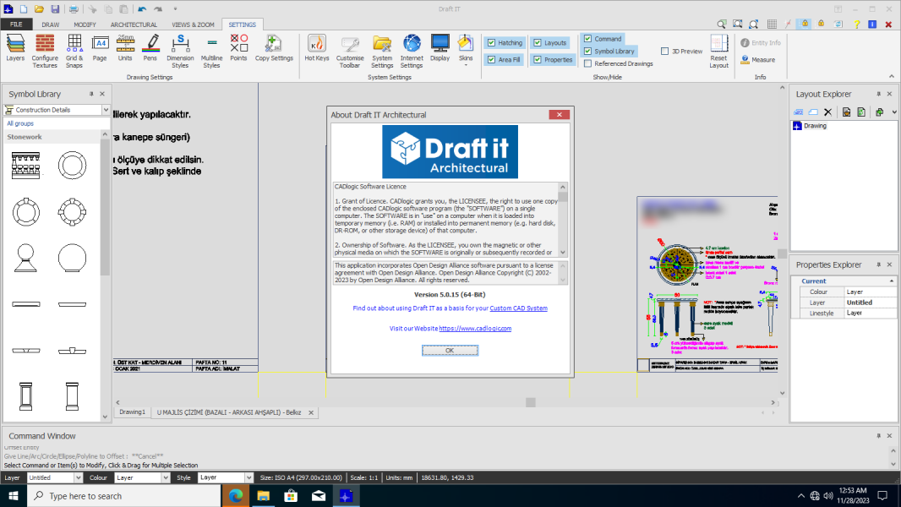Open the cadlogic.com website link
Screen dimensions: 901x507
pos(475,329)
